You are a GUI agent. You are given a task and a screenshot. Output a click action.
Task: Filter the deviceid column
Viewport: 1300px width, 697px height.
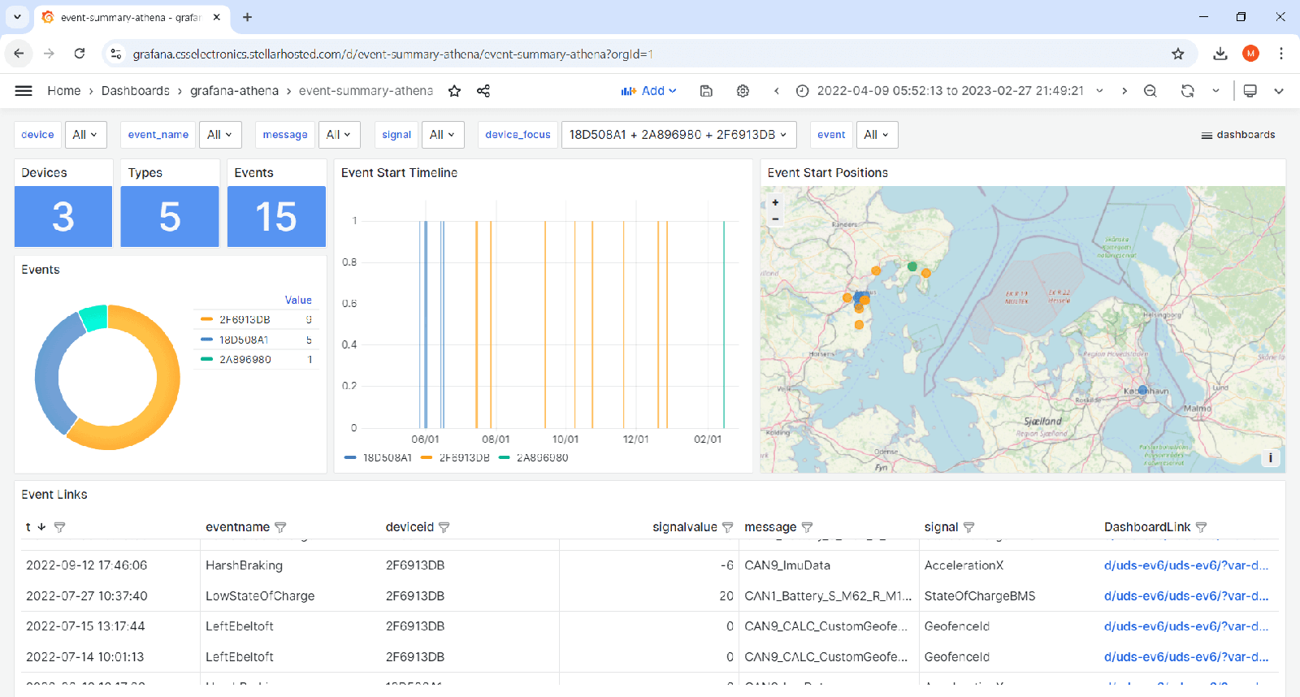tap(444, 527)
